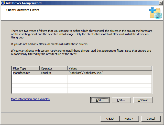Click the Operator column header
The height and width of the screenshot is (125, 164).
click(x=53, y=68)
